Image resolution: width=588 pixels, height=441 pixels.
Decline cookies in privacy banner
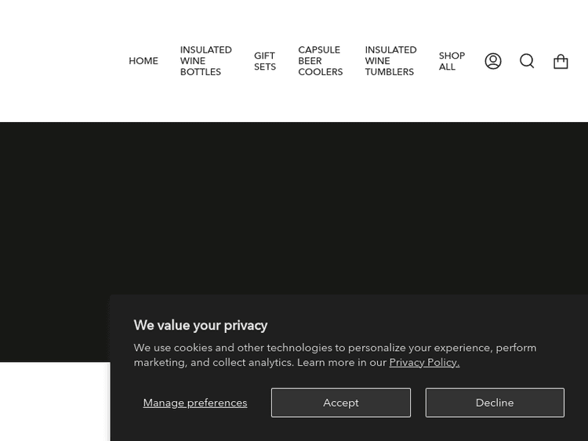click(x=495, y=403)
